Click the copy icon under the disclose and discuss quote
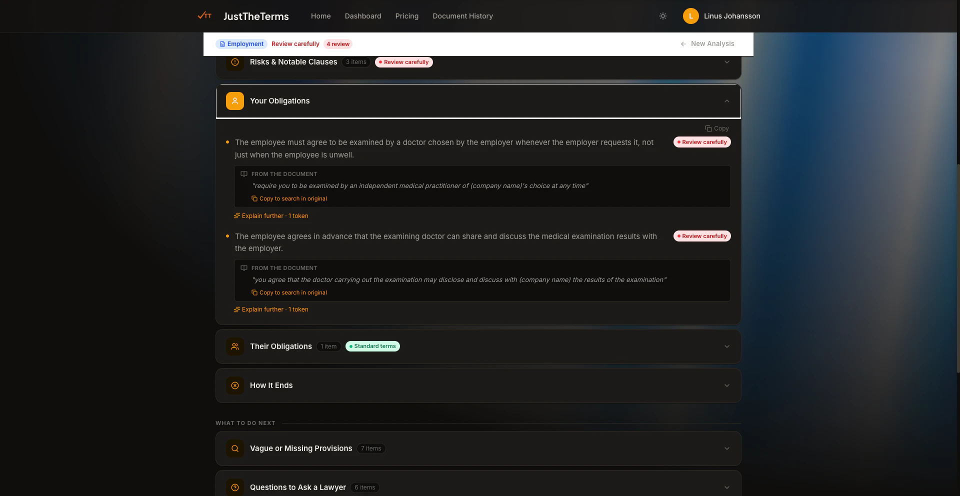This screenshot has width=960, height=496. [254, 292]
